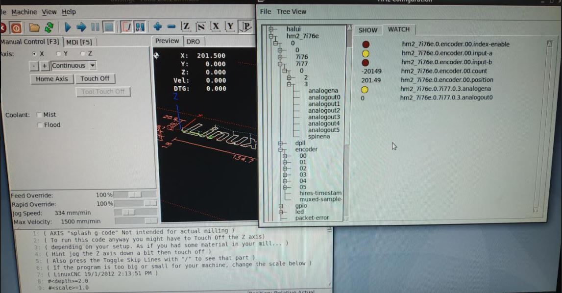Set preview to rotated Z view
The width and height of the screenshot is (562, 293).
201,26
